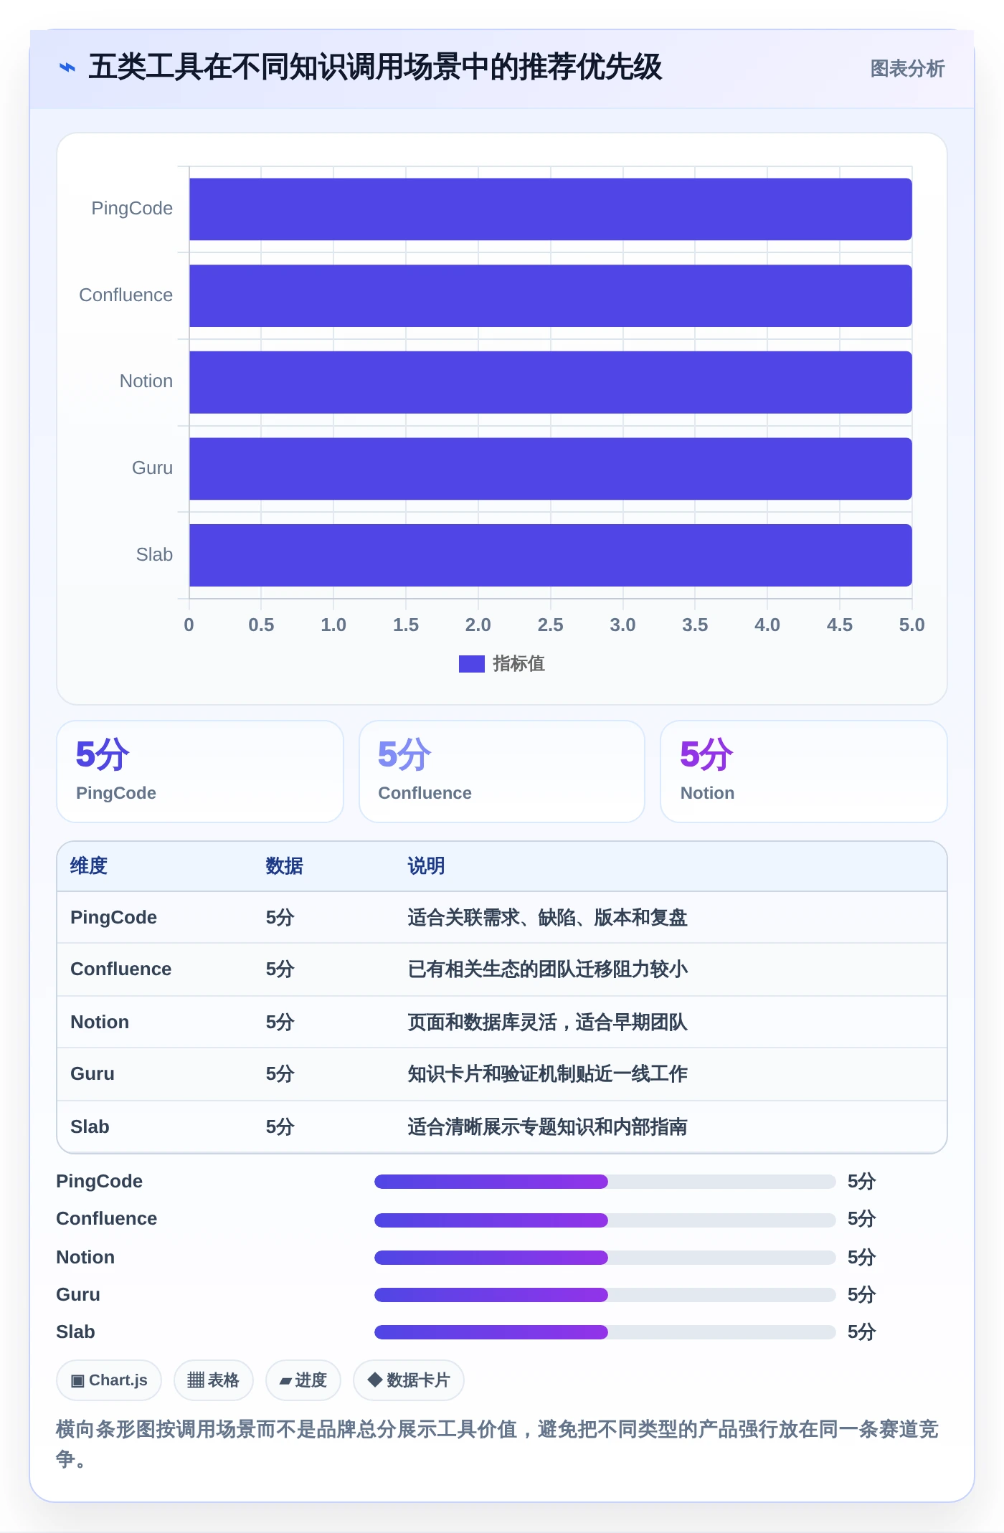Open the PingCode 5分 data card

200,772
